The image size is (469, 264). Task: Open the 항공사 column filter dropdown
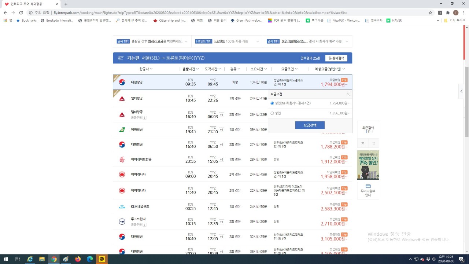(x=146, y=69)
